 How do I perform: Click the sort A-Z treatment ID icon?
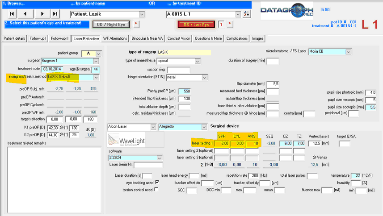click(x=246, y=14)
